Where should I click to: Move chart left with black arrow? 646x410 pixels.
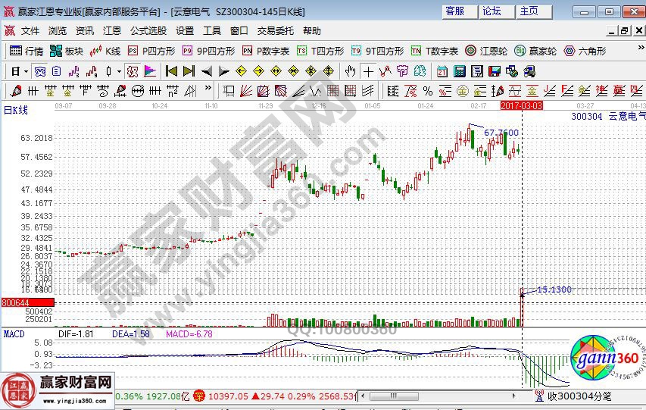[x=207, y=72]
